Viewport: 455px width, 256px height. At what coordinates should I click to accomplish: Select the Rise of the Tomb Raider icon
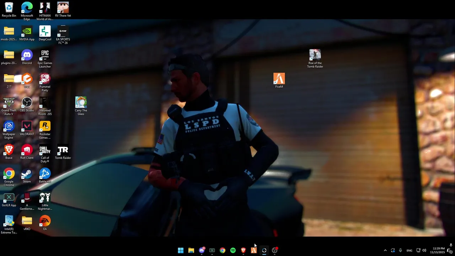tap(315, 59)
